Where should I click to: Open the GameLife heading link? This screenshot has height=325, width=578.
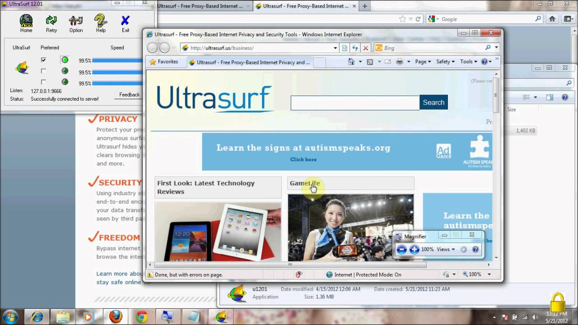pos(305,183)
